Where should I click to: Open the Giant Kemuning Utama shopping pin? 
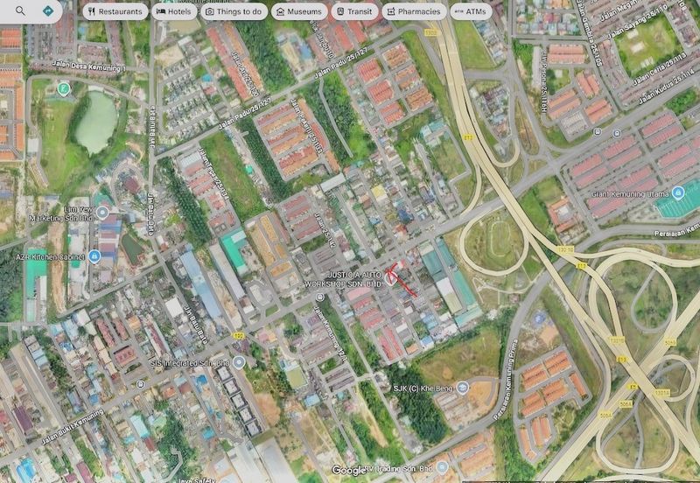tap(678, 192)
